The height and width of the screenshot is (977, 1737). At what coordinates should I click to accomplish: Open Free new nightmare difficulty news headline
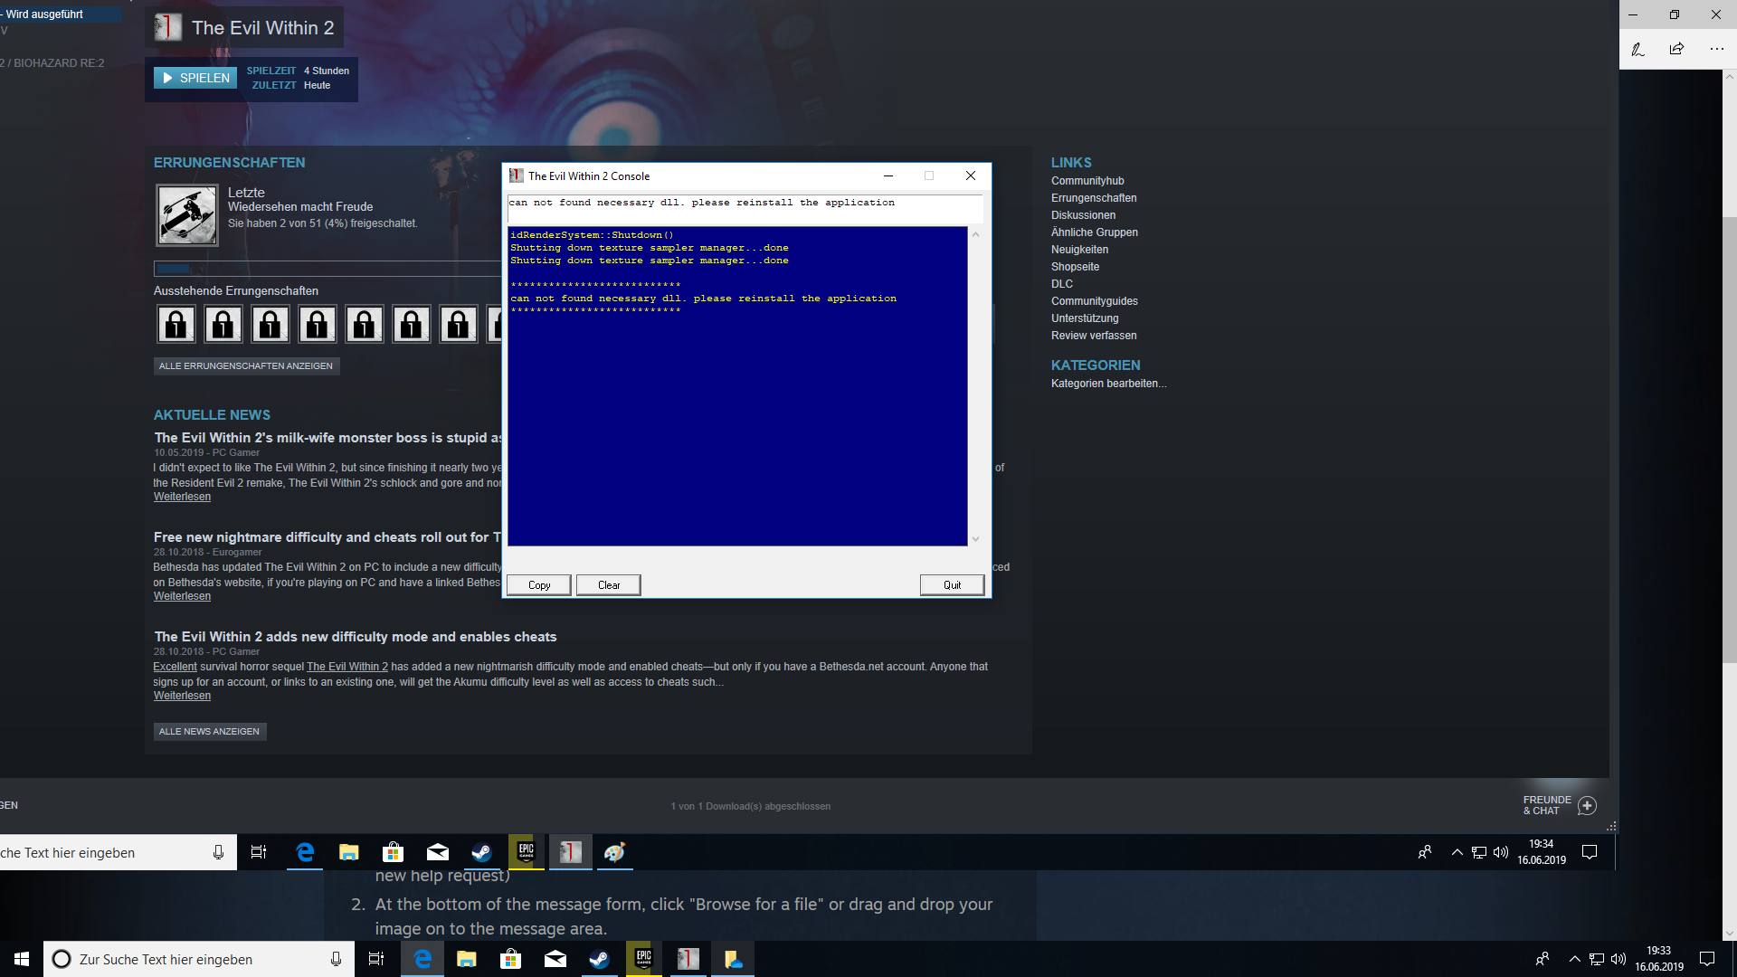[327, 537]
